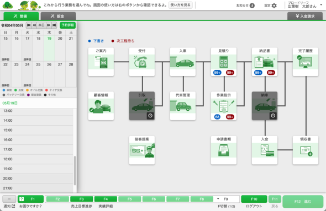This screenshot has height=211, width=326.
Task: Open the 申請書類 documents tile
Action: [x=224, y=150]
